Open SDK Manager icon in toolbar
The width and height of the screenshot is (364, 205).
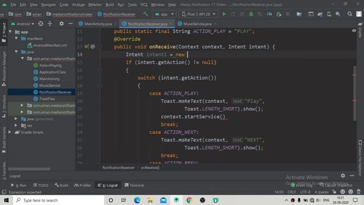pos(338,14)
